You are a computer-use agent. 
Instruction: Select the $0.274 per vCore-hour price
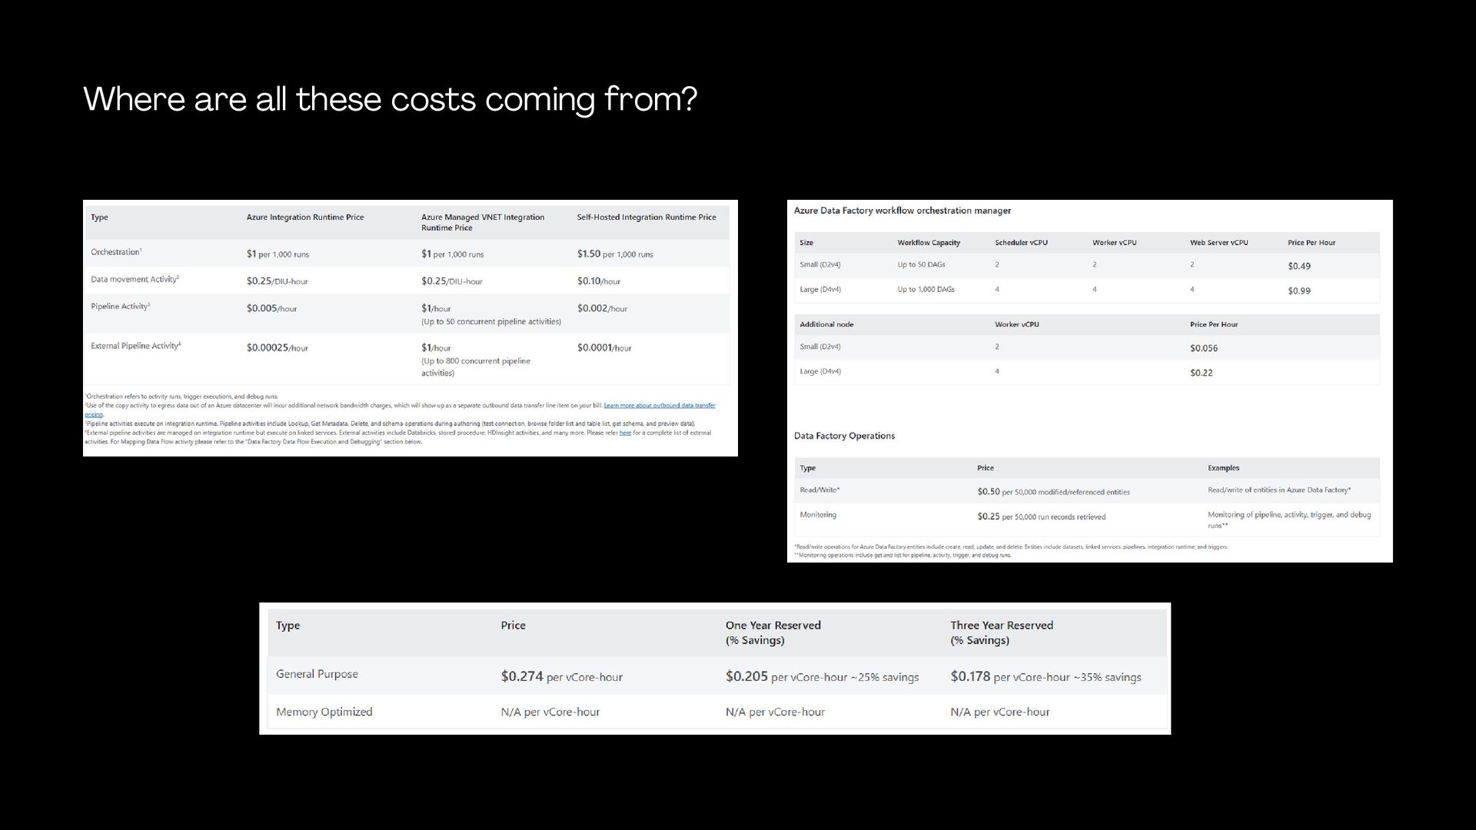[561, 676]
